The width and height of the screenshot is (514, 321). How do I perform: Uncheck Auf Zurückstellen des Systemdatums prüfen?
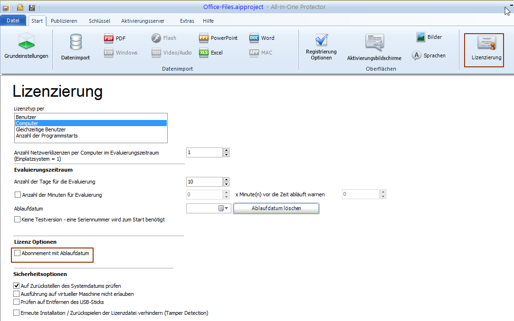17,286
